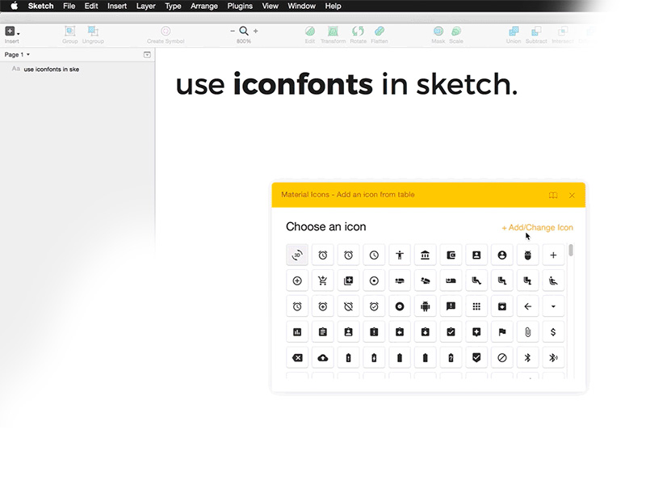The height and width of the screenshot is (485, 646).
Task: Click the Union boolean toolbar icon
Action: point(514,35)
